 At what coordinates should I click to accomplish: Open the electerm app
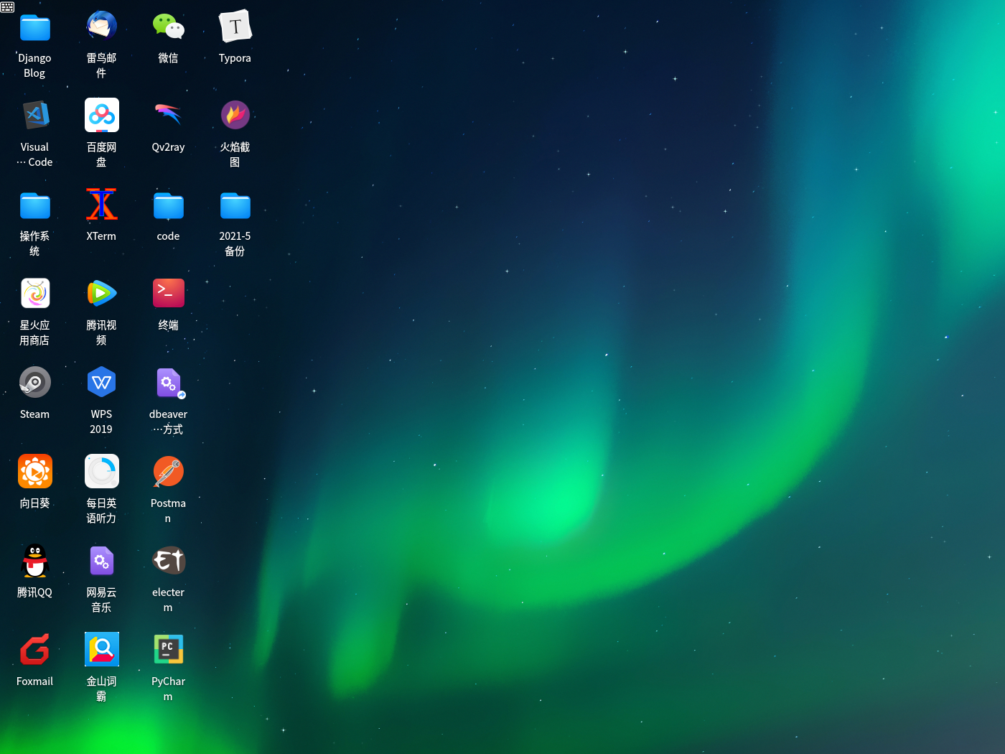pos(168,561)
